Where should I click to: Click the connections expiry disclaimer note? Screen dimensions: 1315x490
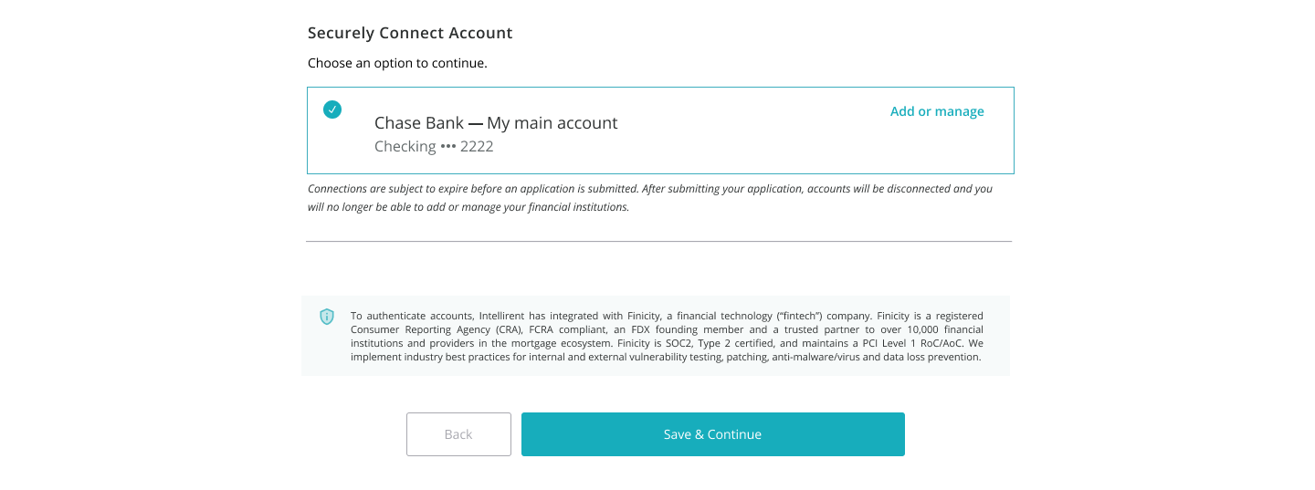650,198
